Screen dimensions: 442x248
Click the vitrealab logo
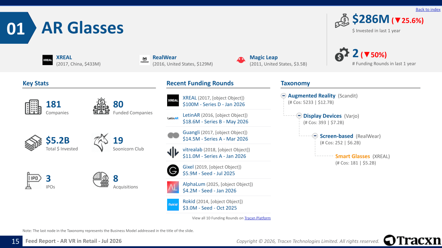tap(173, 152)
